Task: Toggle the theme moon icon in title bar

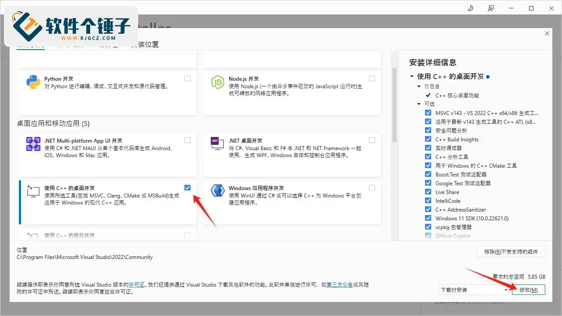Action: [x=470, y=8]
